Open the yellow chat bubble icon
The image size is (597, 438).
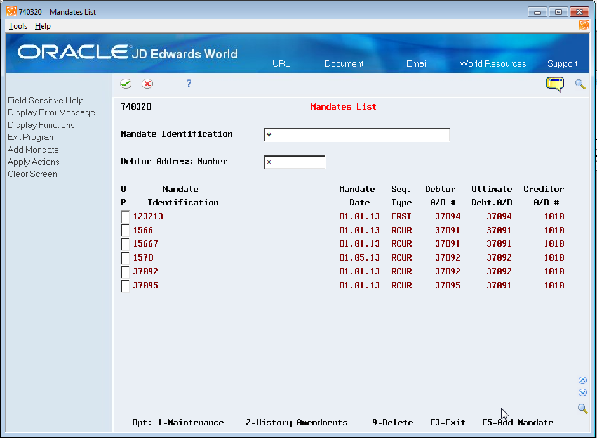pyautogui.click(x=554, y=84)
